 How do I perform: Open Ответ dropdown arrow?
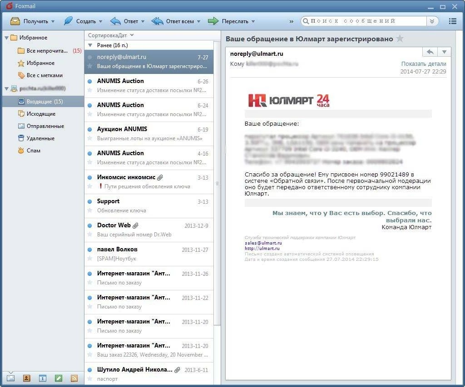coord(143,21)
